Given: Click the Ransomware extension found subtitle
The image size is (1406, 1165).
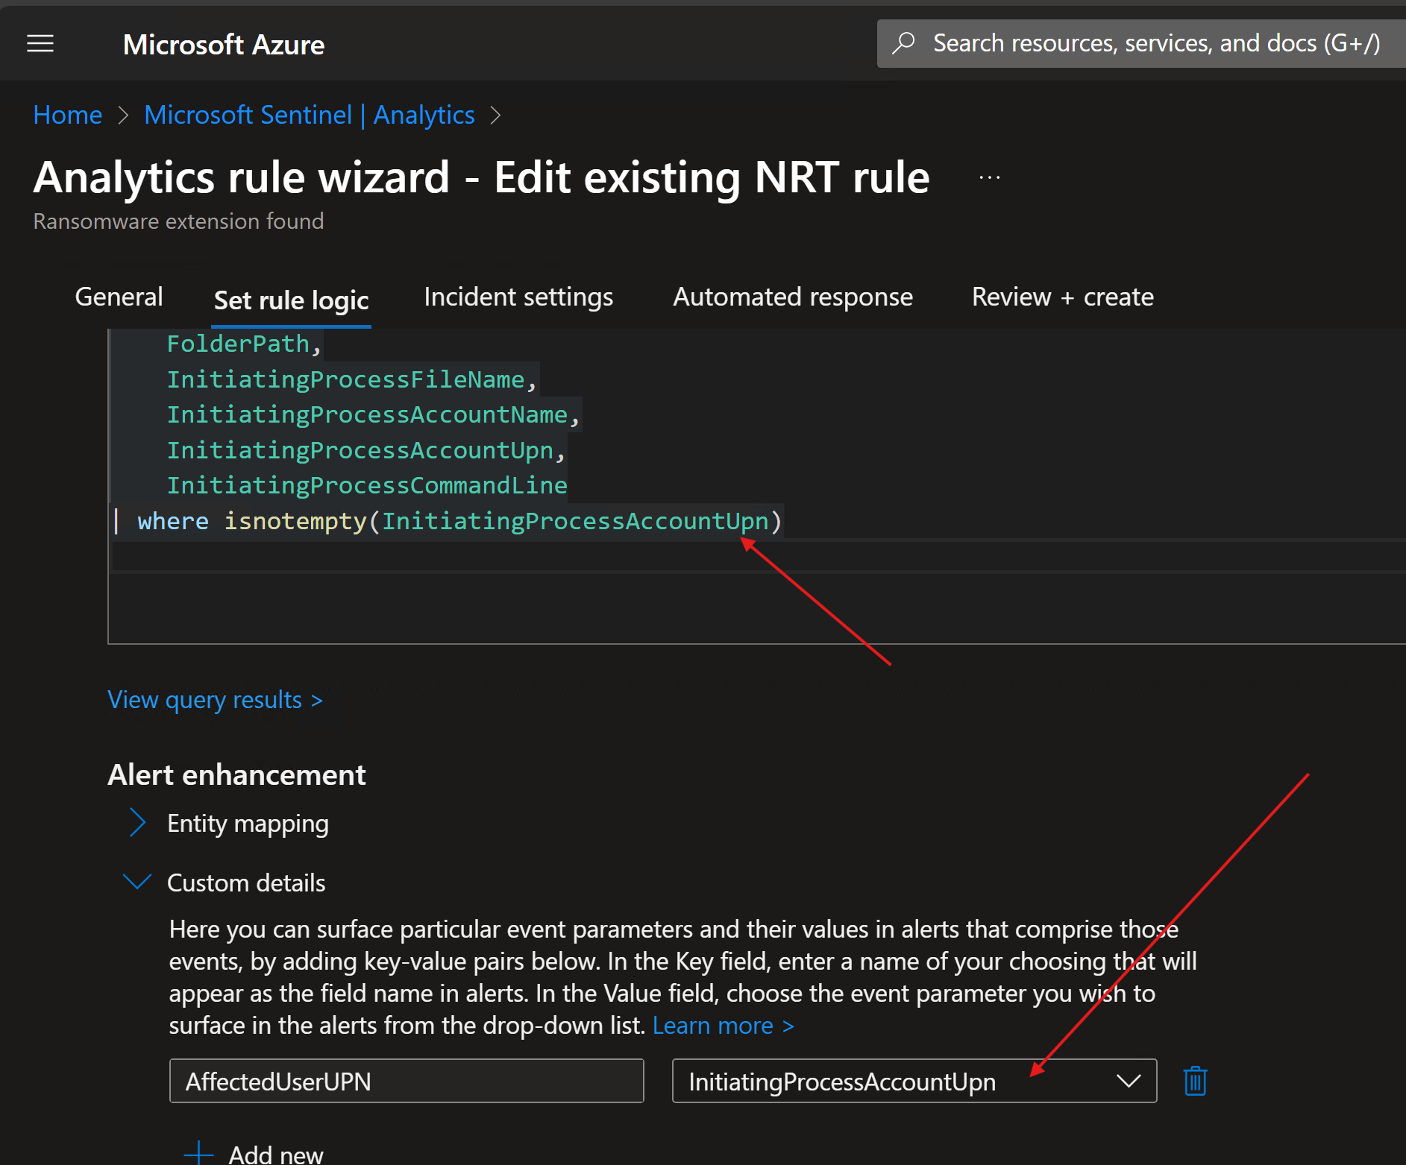Looking at the screenshot, I should (x=178, y=221).
